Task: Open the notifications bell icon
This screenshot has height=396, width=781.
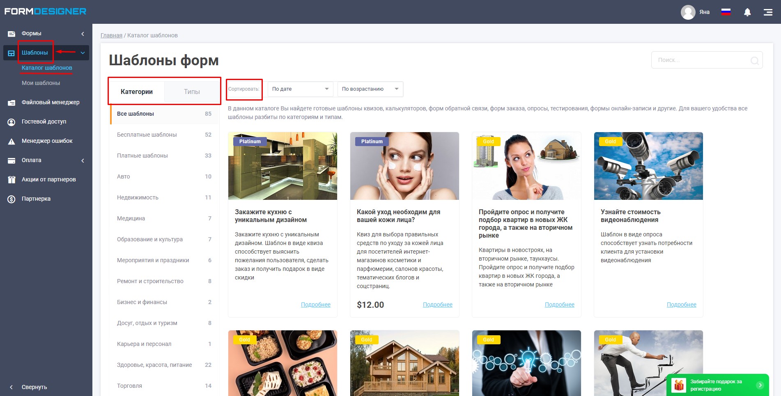Action: [x=747, y=12]
